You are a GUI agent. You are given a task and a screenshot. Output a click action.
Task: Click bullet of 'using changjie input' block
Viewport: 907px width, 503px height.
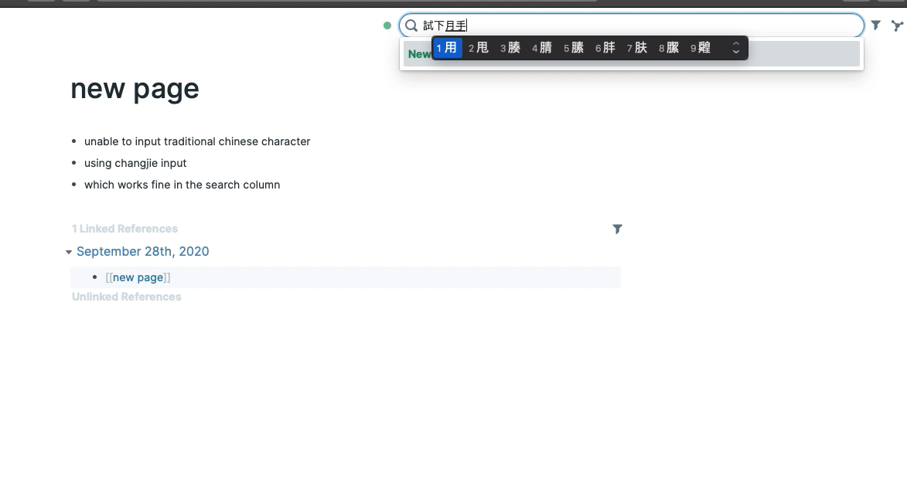point(73,163)
